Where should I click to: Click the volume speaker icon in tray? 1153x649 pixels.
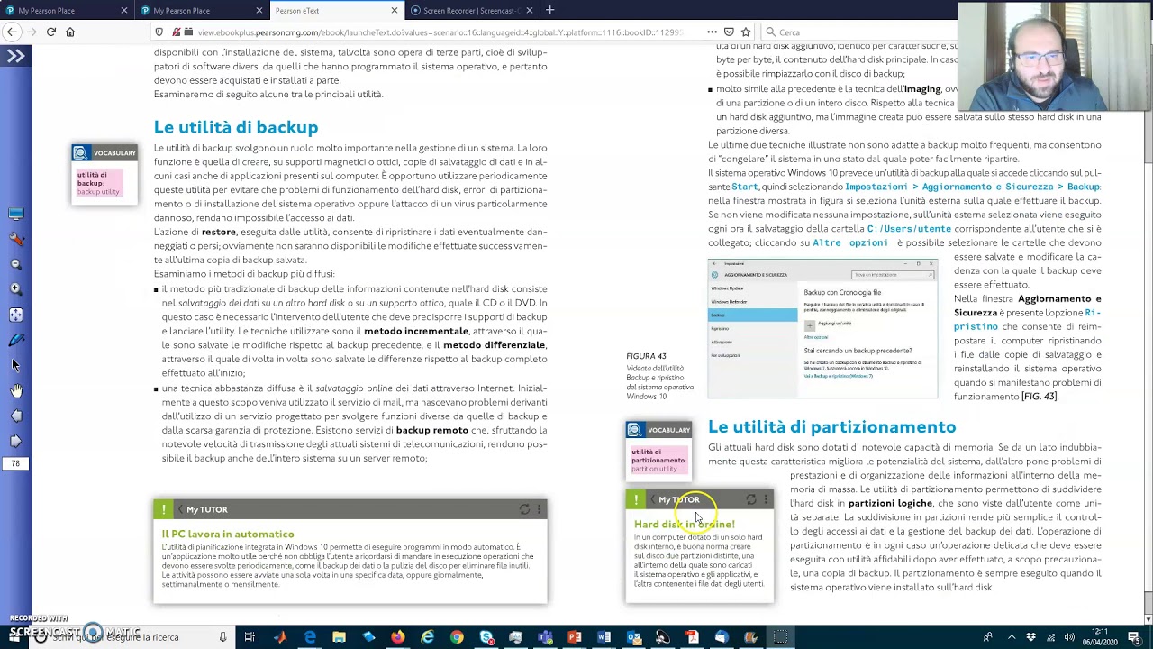[x=1071, y=637]
